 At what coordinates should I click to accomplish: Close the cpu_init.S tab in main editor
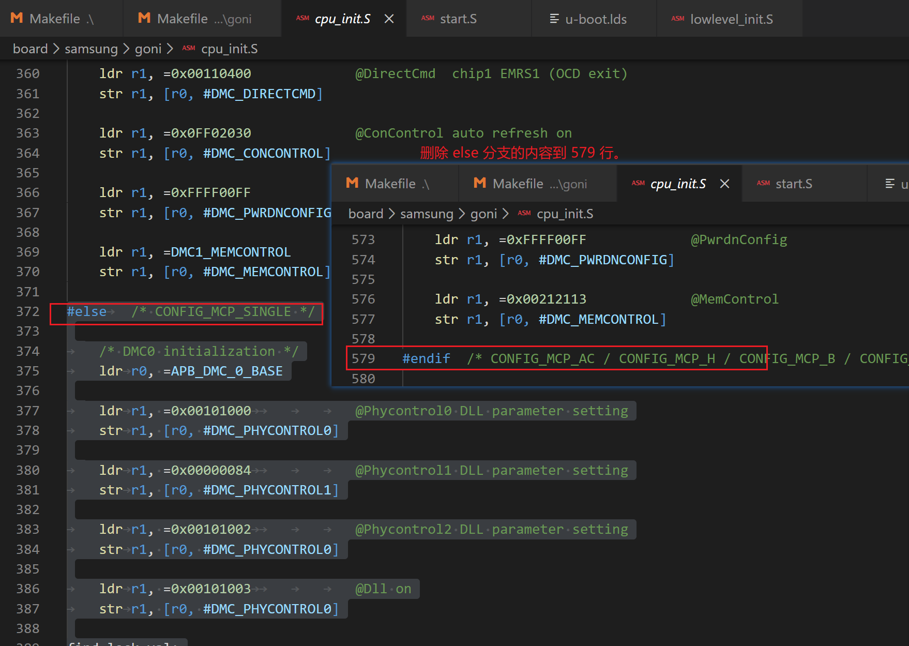point(389,19)
